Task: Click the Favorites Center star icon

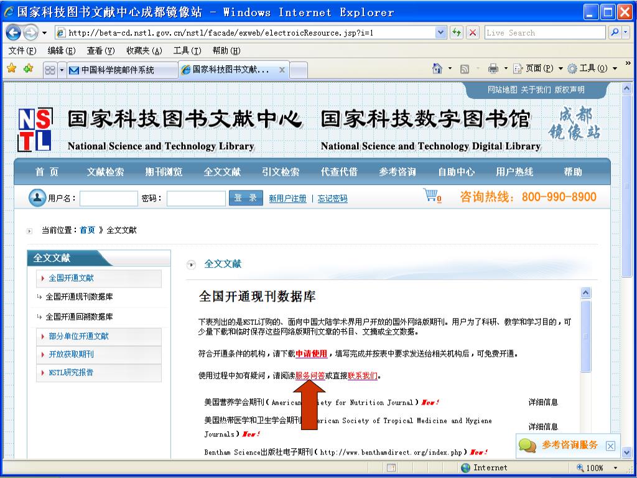Action: (x=12, y=68)
